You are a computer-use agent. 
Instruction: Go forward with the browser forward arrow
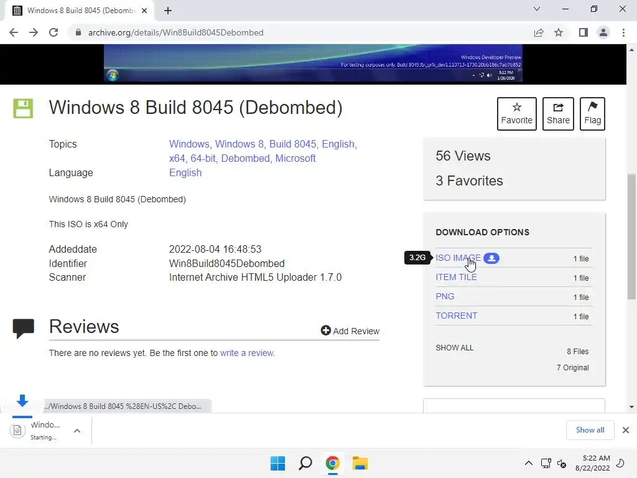tap(34, 32)
